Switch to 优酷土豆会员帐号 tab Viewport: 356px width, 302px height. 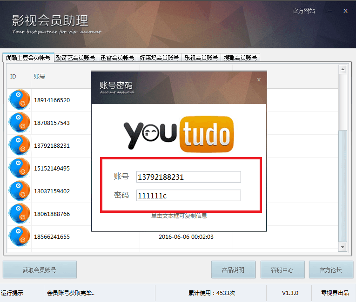coord(28,58)
